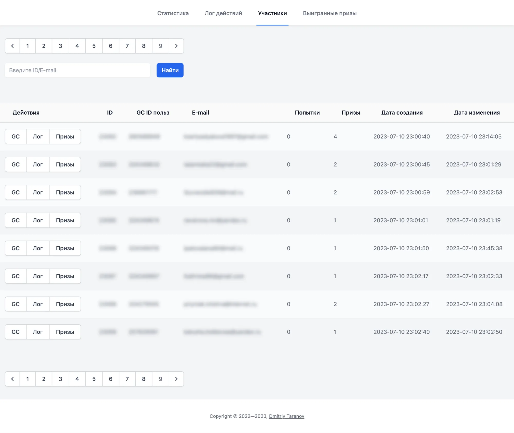Click the Дата изменения column header
The image size is (514, 433).
(477, 113)
